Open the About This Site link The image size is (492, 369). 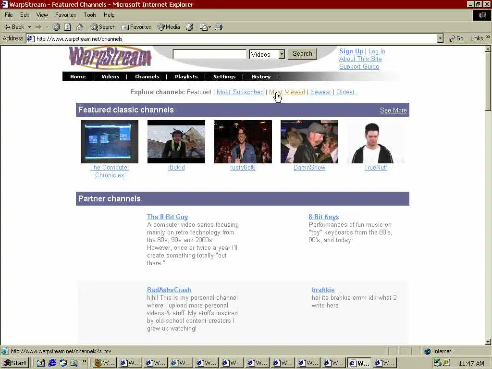coord(360,59)
